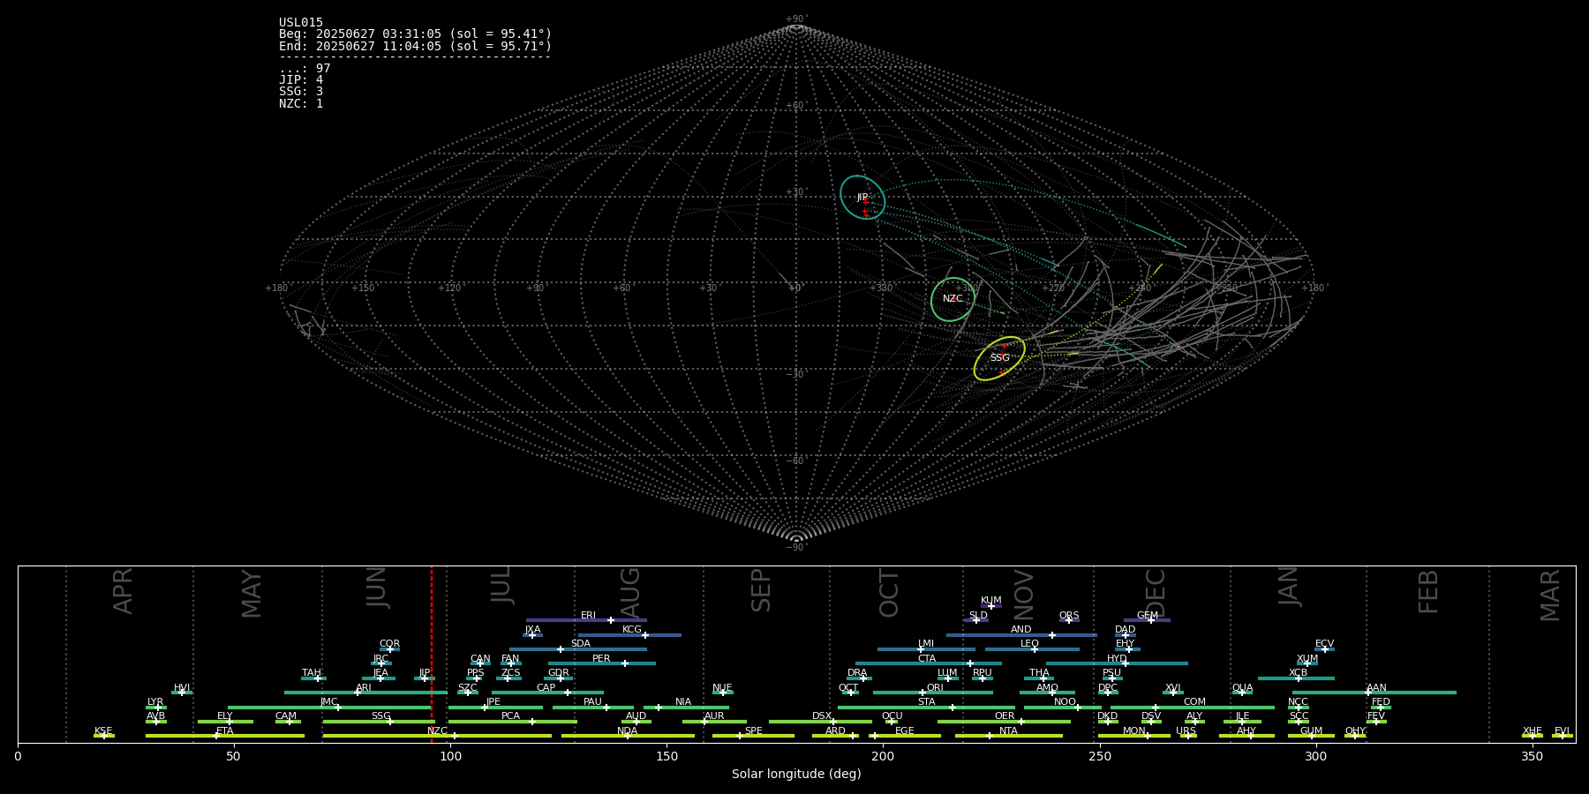Click the AND shower bar

[1021, 634]
